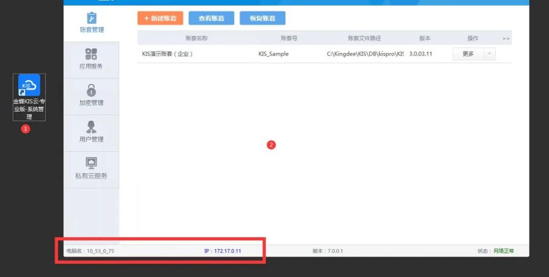Click 版本：7.0.0.1 in status bar
Screen dimensions: 549x277
(x=328, y=251)
